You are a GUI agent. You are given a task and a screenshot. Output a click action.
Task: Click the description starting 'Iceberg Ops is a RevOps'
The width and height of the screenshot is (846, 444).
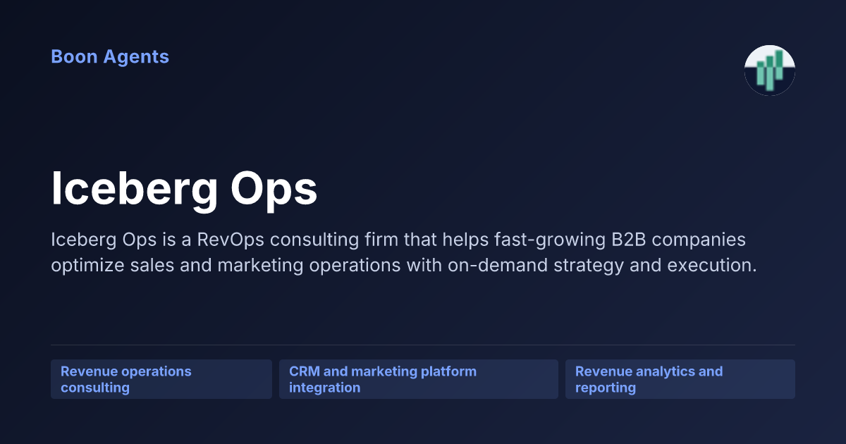tap(403, 252)
